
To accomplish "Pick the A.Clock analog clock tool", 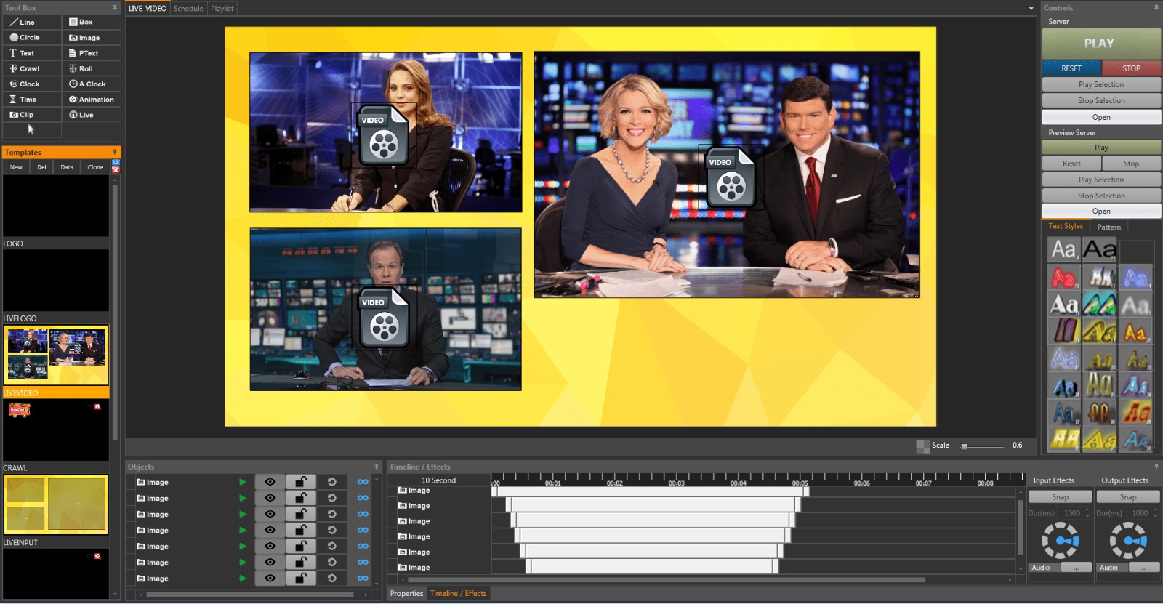I will [x=91, y=84].
